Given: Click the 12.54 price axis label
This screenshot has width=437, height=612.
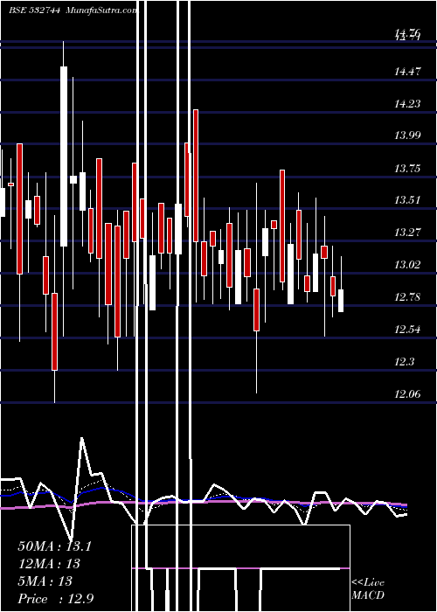Looking at the screenshot, I should 408,330.
